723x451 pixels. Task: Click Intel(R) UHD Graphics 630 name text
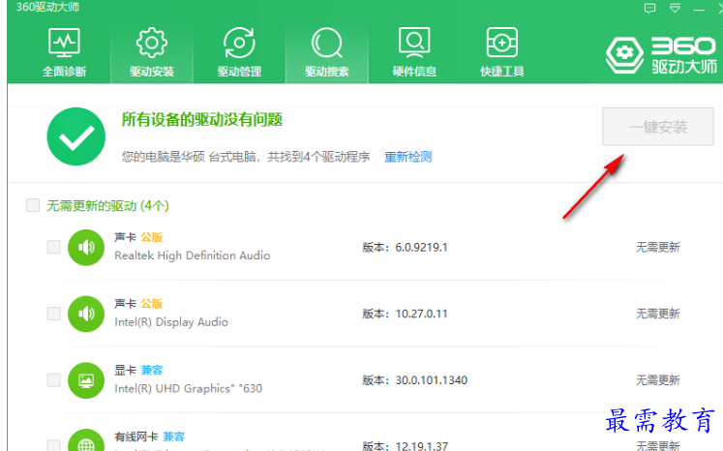click(x=188, y=388)
